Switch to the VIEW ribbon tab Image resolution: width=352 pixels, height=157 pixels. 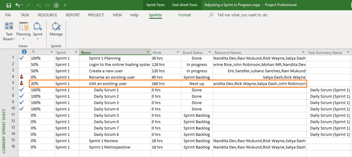(x=117, y=15)
